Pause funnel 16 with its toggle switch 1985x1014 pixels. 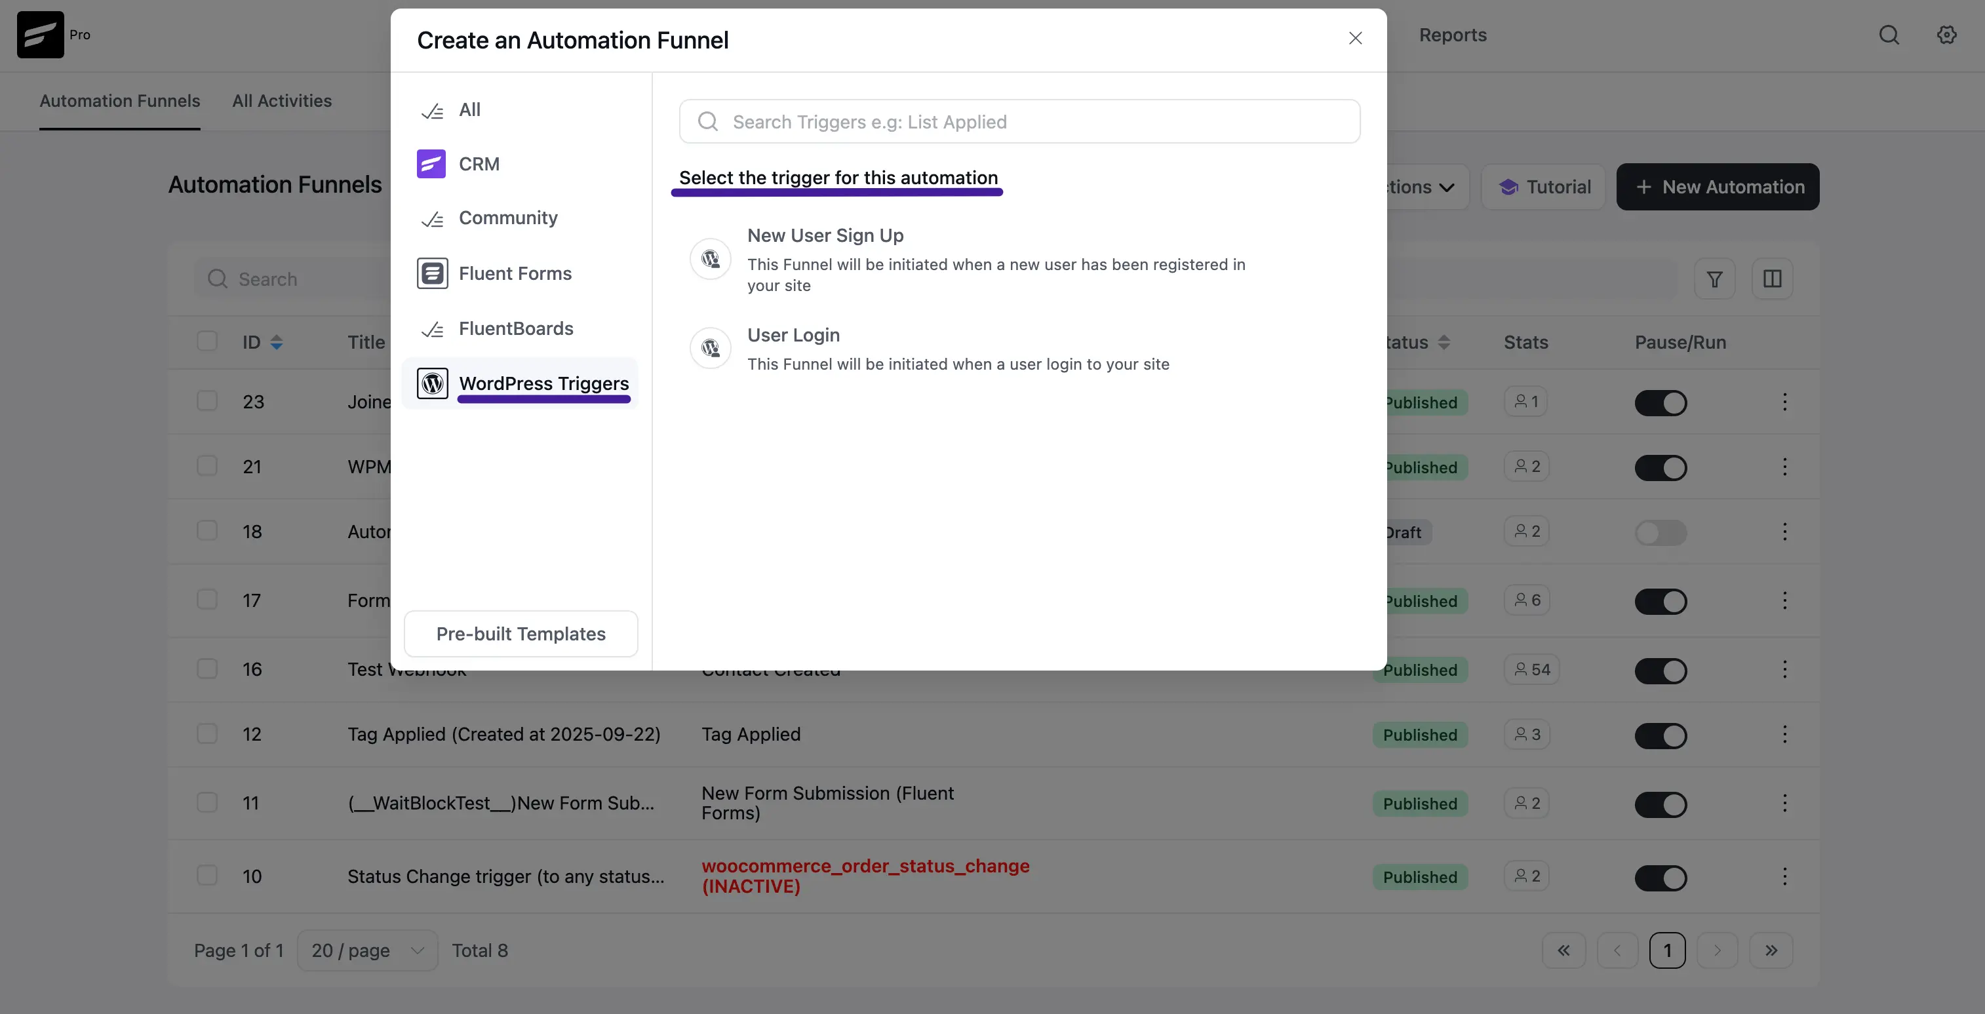point(1661,671)
